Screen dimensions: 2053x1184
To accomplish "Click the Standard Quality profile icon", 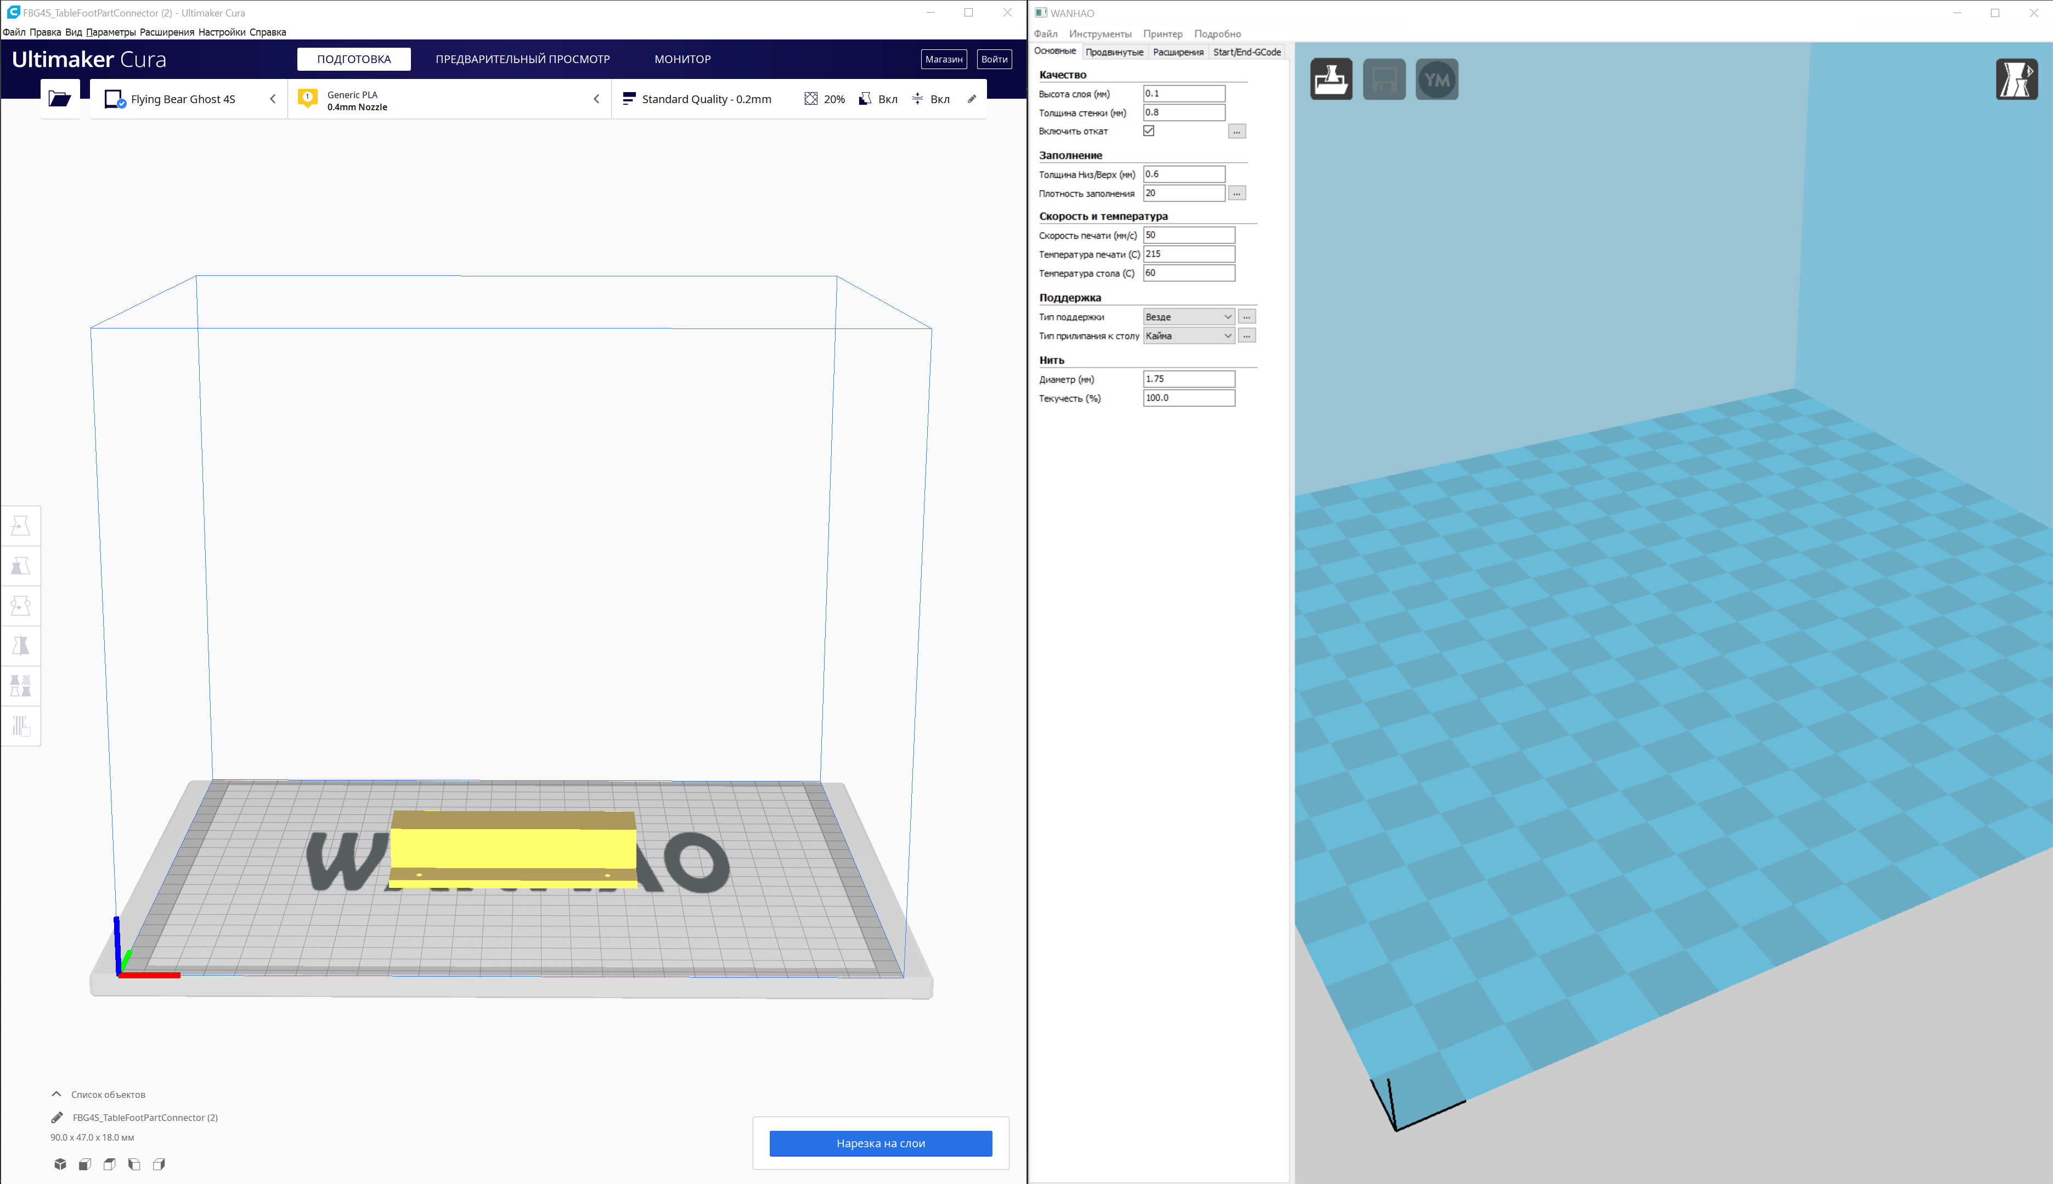I will 629,98.
